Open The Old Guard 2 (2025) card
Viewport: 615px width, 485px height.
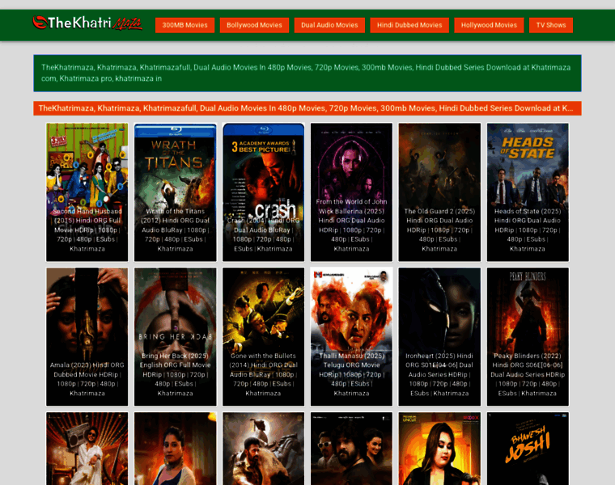(439, 192)
